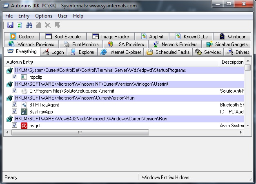Click the Autoruns title bar icon
256x184 pixels.
6,6
